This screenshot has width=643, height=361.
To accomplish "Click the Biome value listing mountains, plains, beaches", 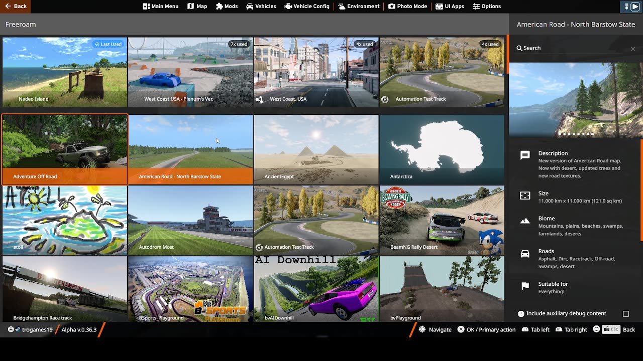I will [581, 230].
